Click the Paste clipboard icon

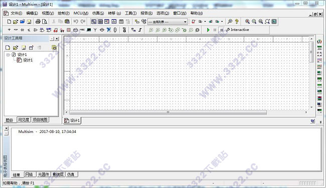tap(67, 21)
